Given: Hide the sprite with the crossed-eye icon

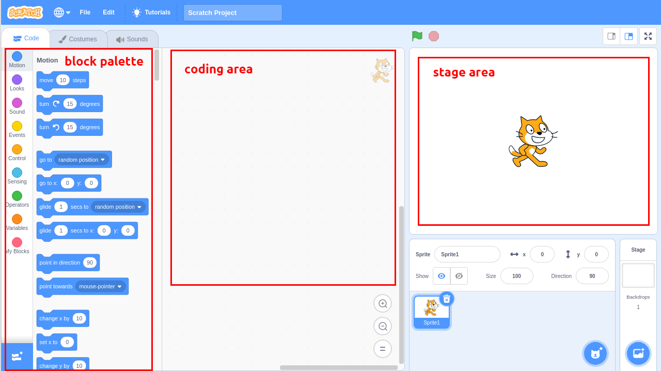Looking at the screenshot, I should 459,276.
